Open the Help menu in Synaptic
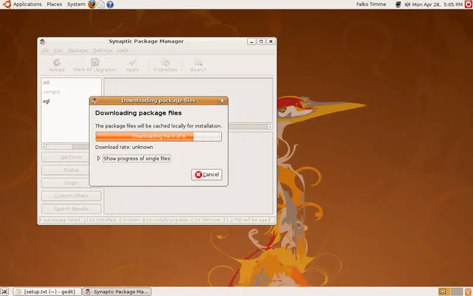Image resolution: width=473 pixels, height=296 pixels. [123, 50]
